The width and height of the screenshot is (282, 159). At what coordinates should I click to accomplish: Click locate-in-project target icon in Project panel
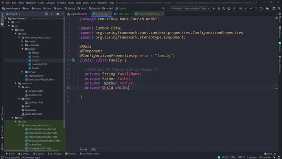[46, 14]
